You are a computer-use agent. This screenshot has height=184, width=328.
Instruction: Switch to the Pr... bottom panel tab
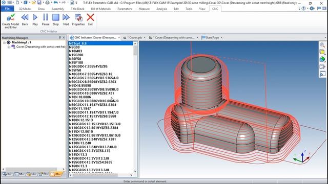pos(44,174)
